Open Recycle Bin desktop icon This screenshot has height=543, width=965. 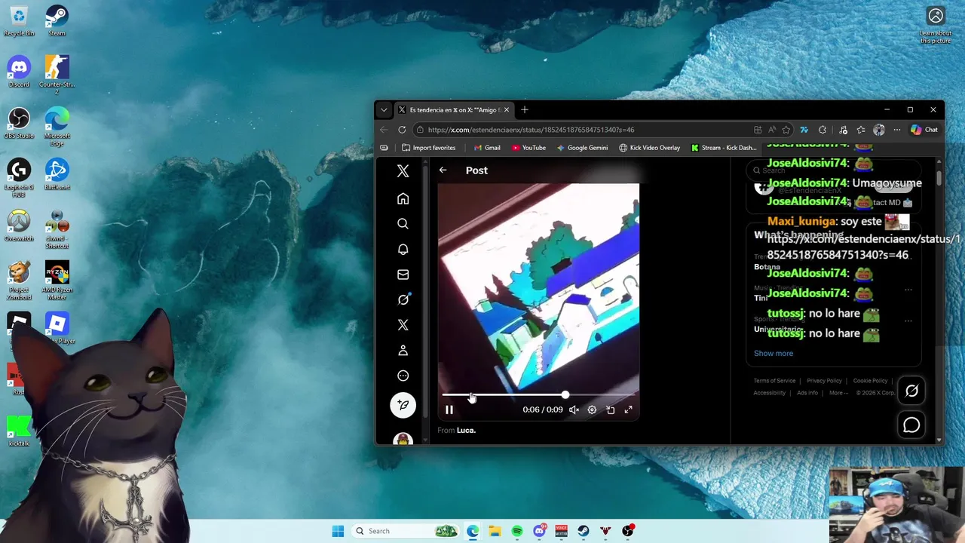click(x=19, y=20)
